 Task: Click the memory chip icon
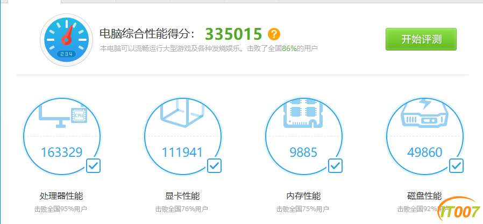pyautogui.click(x=303, y=113)
